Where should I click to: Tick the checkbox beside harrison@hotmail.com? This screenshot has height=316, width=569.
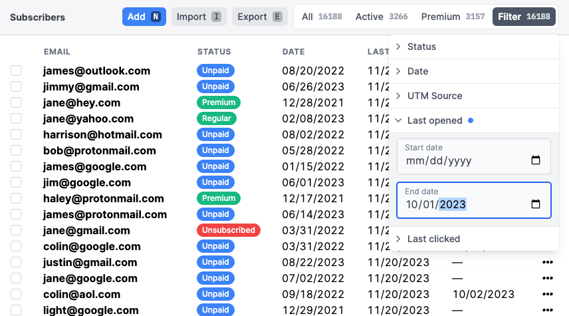point(16,134)
